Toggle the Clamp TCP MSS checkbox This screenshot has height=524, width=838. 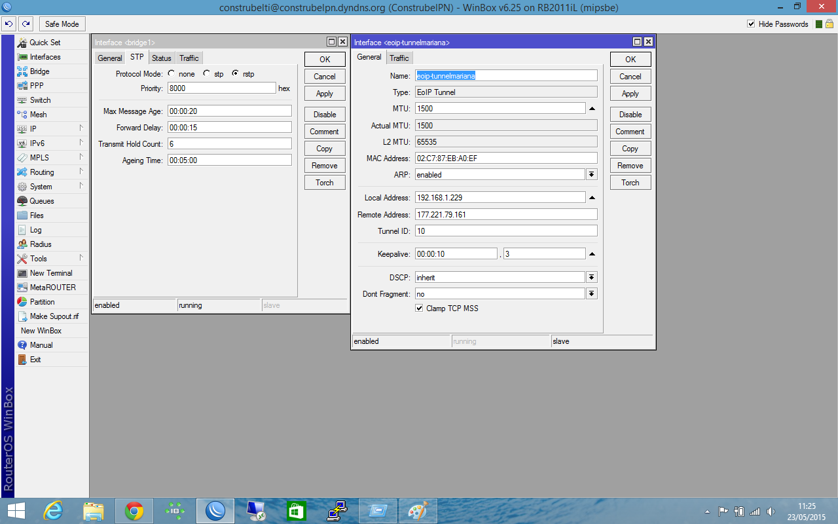(x=419, y=309)
